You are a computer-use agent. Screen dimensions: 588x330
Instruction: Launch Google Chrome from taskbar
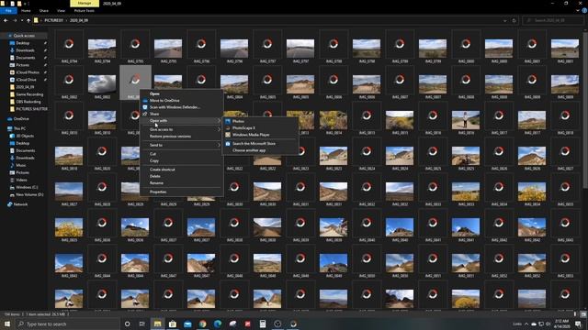tap(202, 324)
